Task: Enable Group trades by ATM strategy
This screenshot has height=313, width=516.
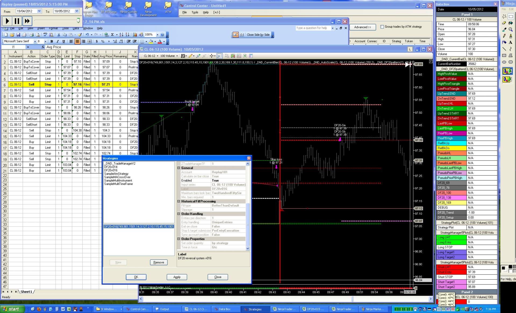Action: click(x=382, y=27)
